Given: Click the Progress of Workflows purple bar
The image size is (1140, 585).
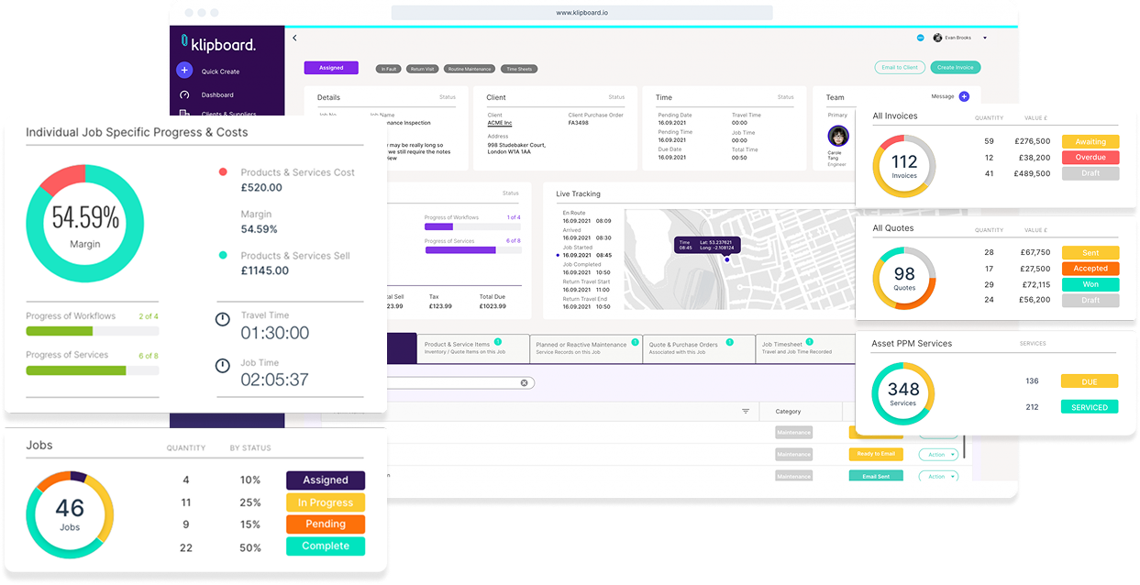Looking at the screenshot, I should [x=438, y=226].
